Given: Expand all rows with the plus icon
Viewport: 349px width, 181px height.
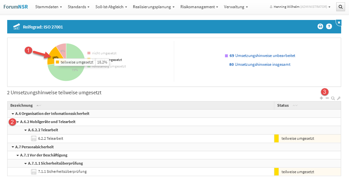Looking at the screenshot, I should click(321, 98).
